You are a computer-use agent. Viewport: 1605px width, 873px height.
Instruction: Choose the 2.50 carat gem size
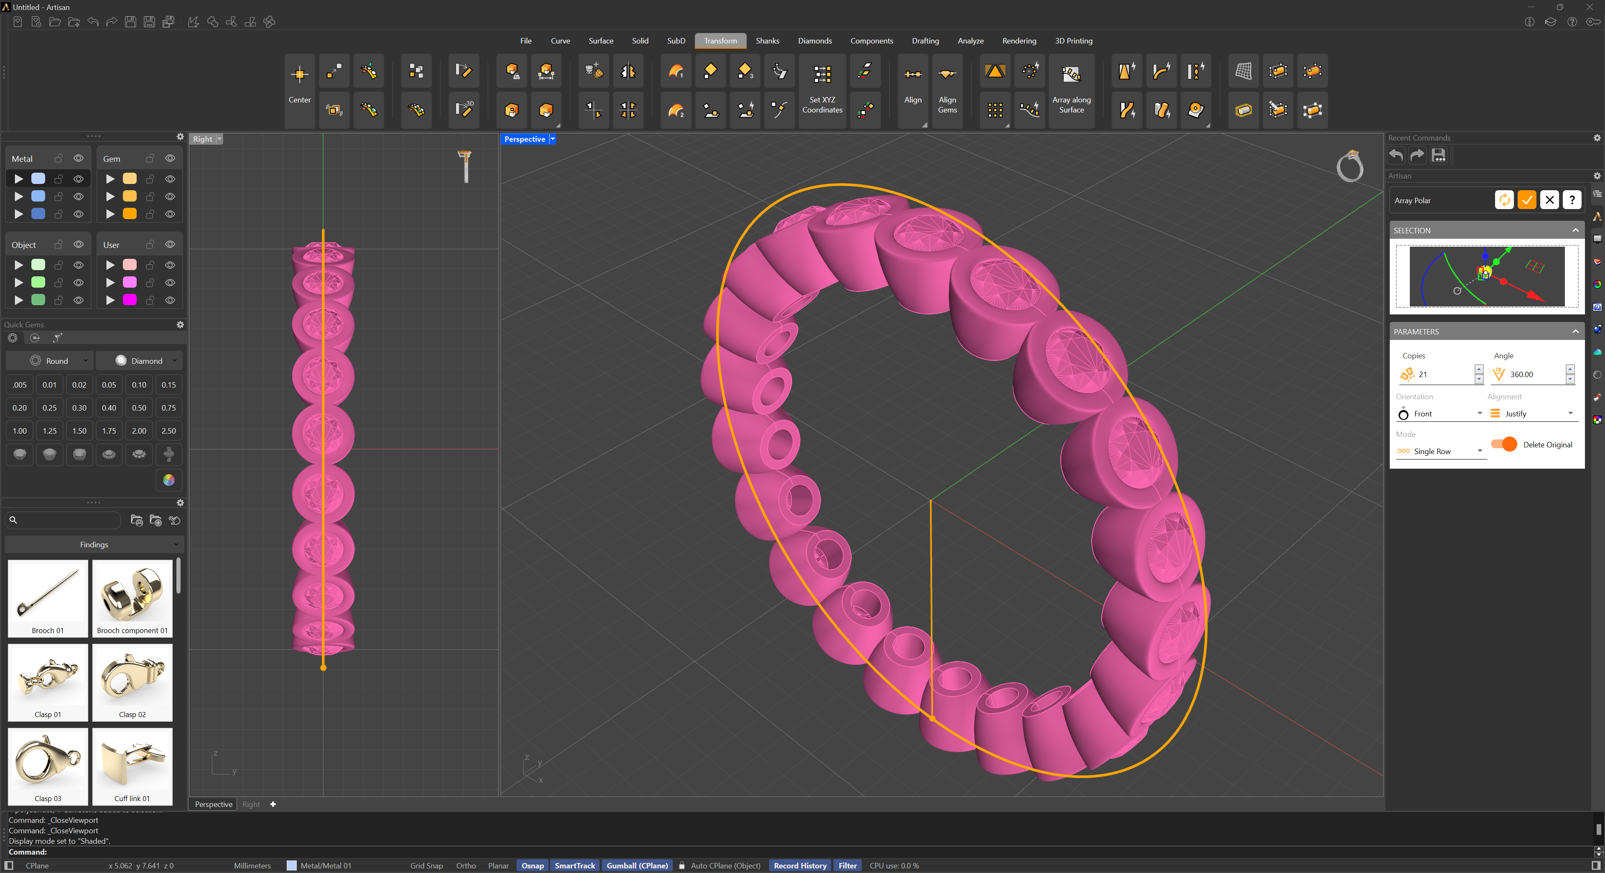click(168, 431)
